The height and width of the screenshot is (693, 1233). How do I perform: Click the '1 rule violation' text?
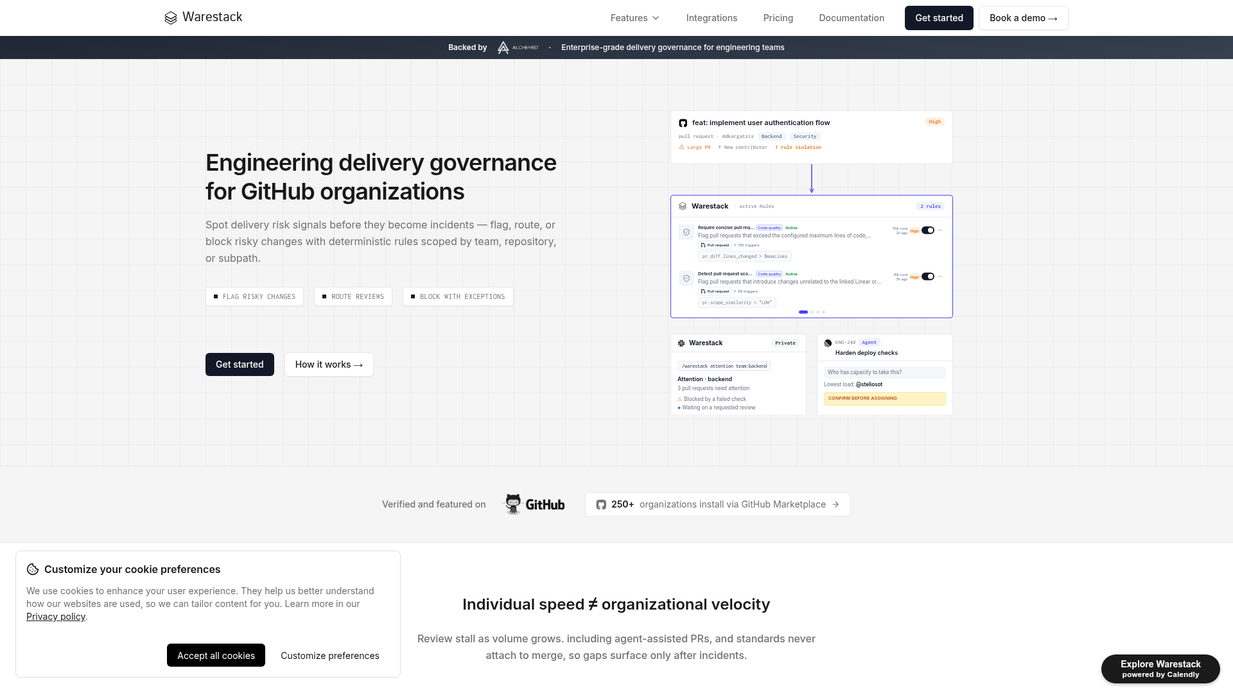[x=798, y=148]
